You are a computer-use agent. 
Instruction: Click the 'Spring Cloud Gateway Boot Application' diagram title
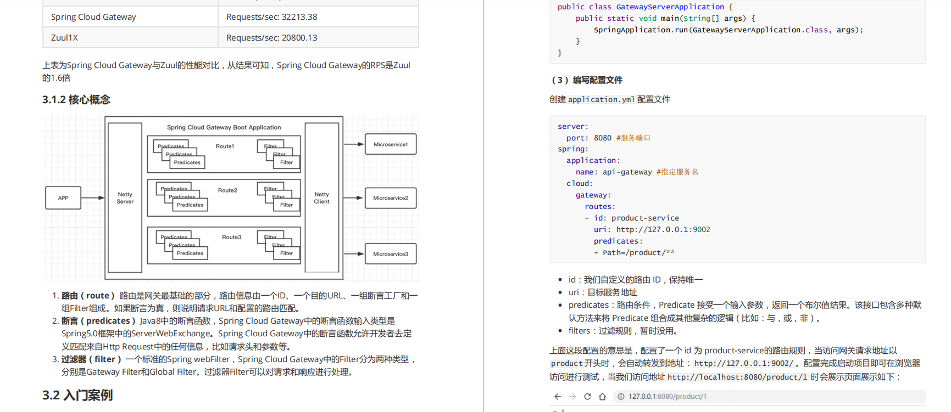pyautogui.click(x=224, y=127)
